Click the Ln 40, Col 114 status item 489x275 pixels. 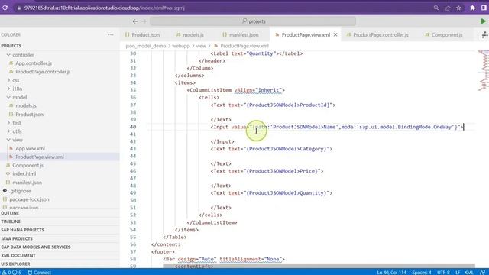[391, 272]
